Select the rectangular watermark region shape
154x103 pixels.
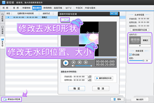tap(63, 20)
